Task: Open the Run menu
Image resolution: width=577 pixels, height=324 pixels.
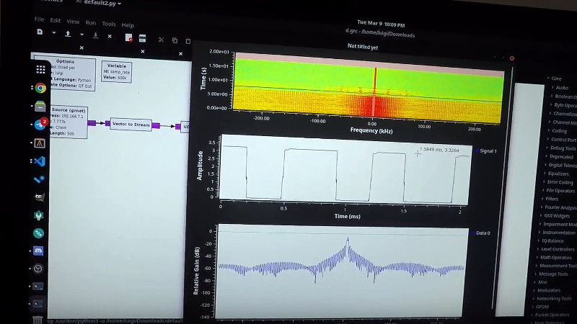Action: (91, 22)
